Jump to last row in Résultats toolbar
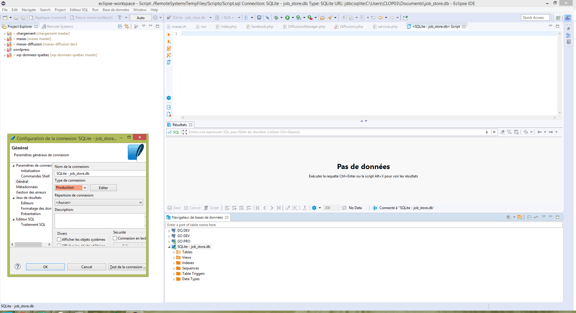Screen dimensions: 576x313 point(278,208)
